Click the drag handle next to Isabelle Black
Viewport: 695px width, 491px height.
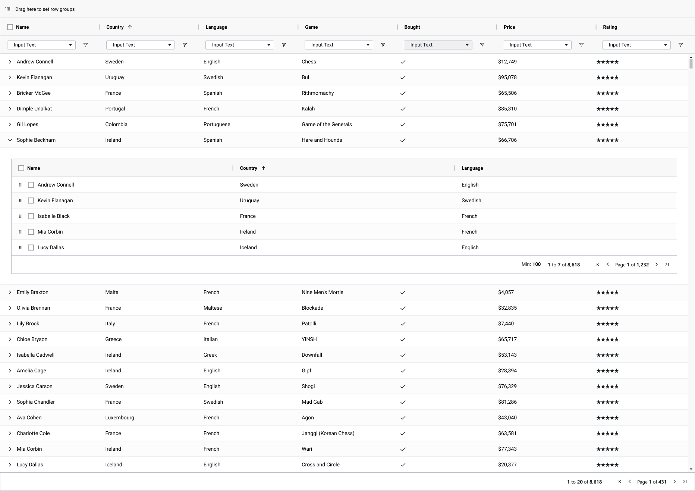click(21, 216)
